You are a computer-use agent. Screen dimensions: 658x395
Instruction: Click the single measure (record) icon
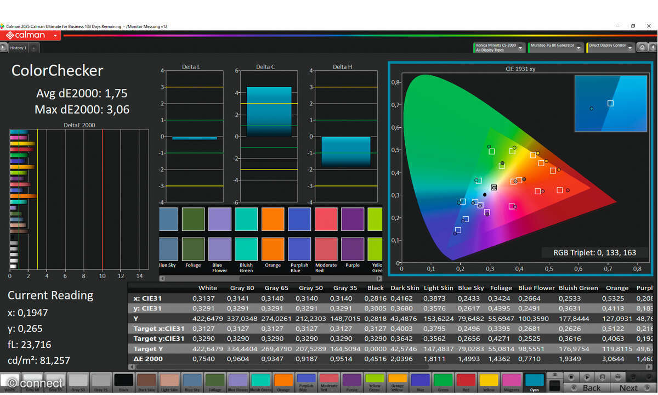point(571,376)
